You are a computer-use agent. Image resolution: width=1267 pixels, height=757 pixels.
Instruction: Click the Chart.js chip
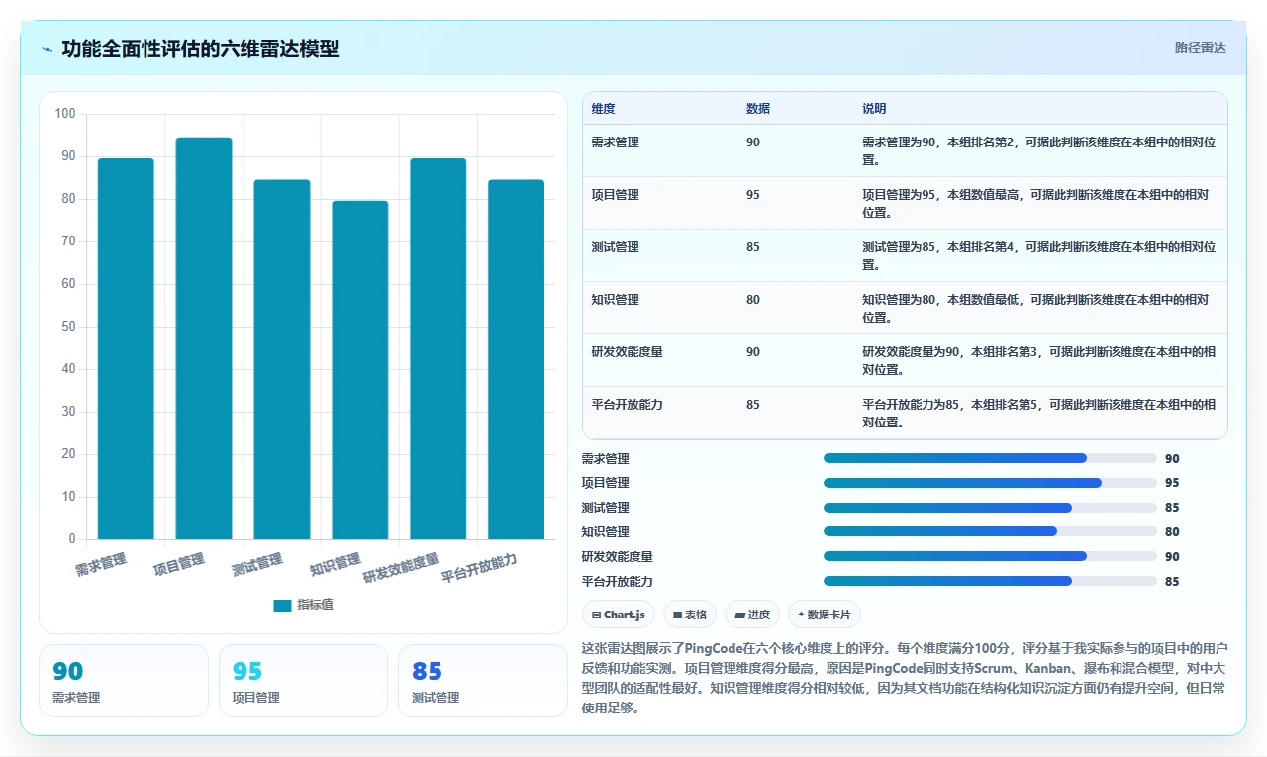619,615
